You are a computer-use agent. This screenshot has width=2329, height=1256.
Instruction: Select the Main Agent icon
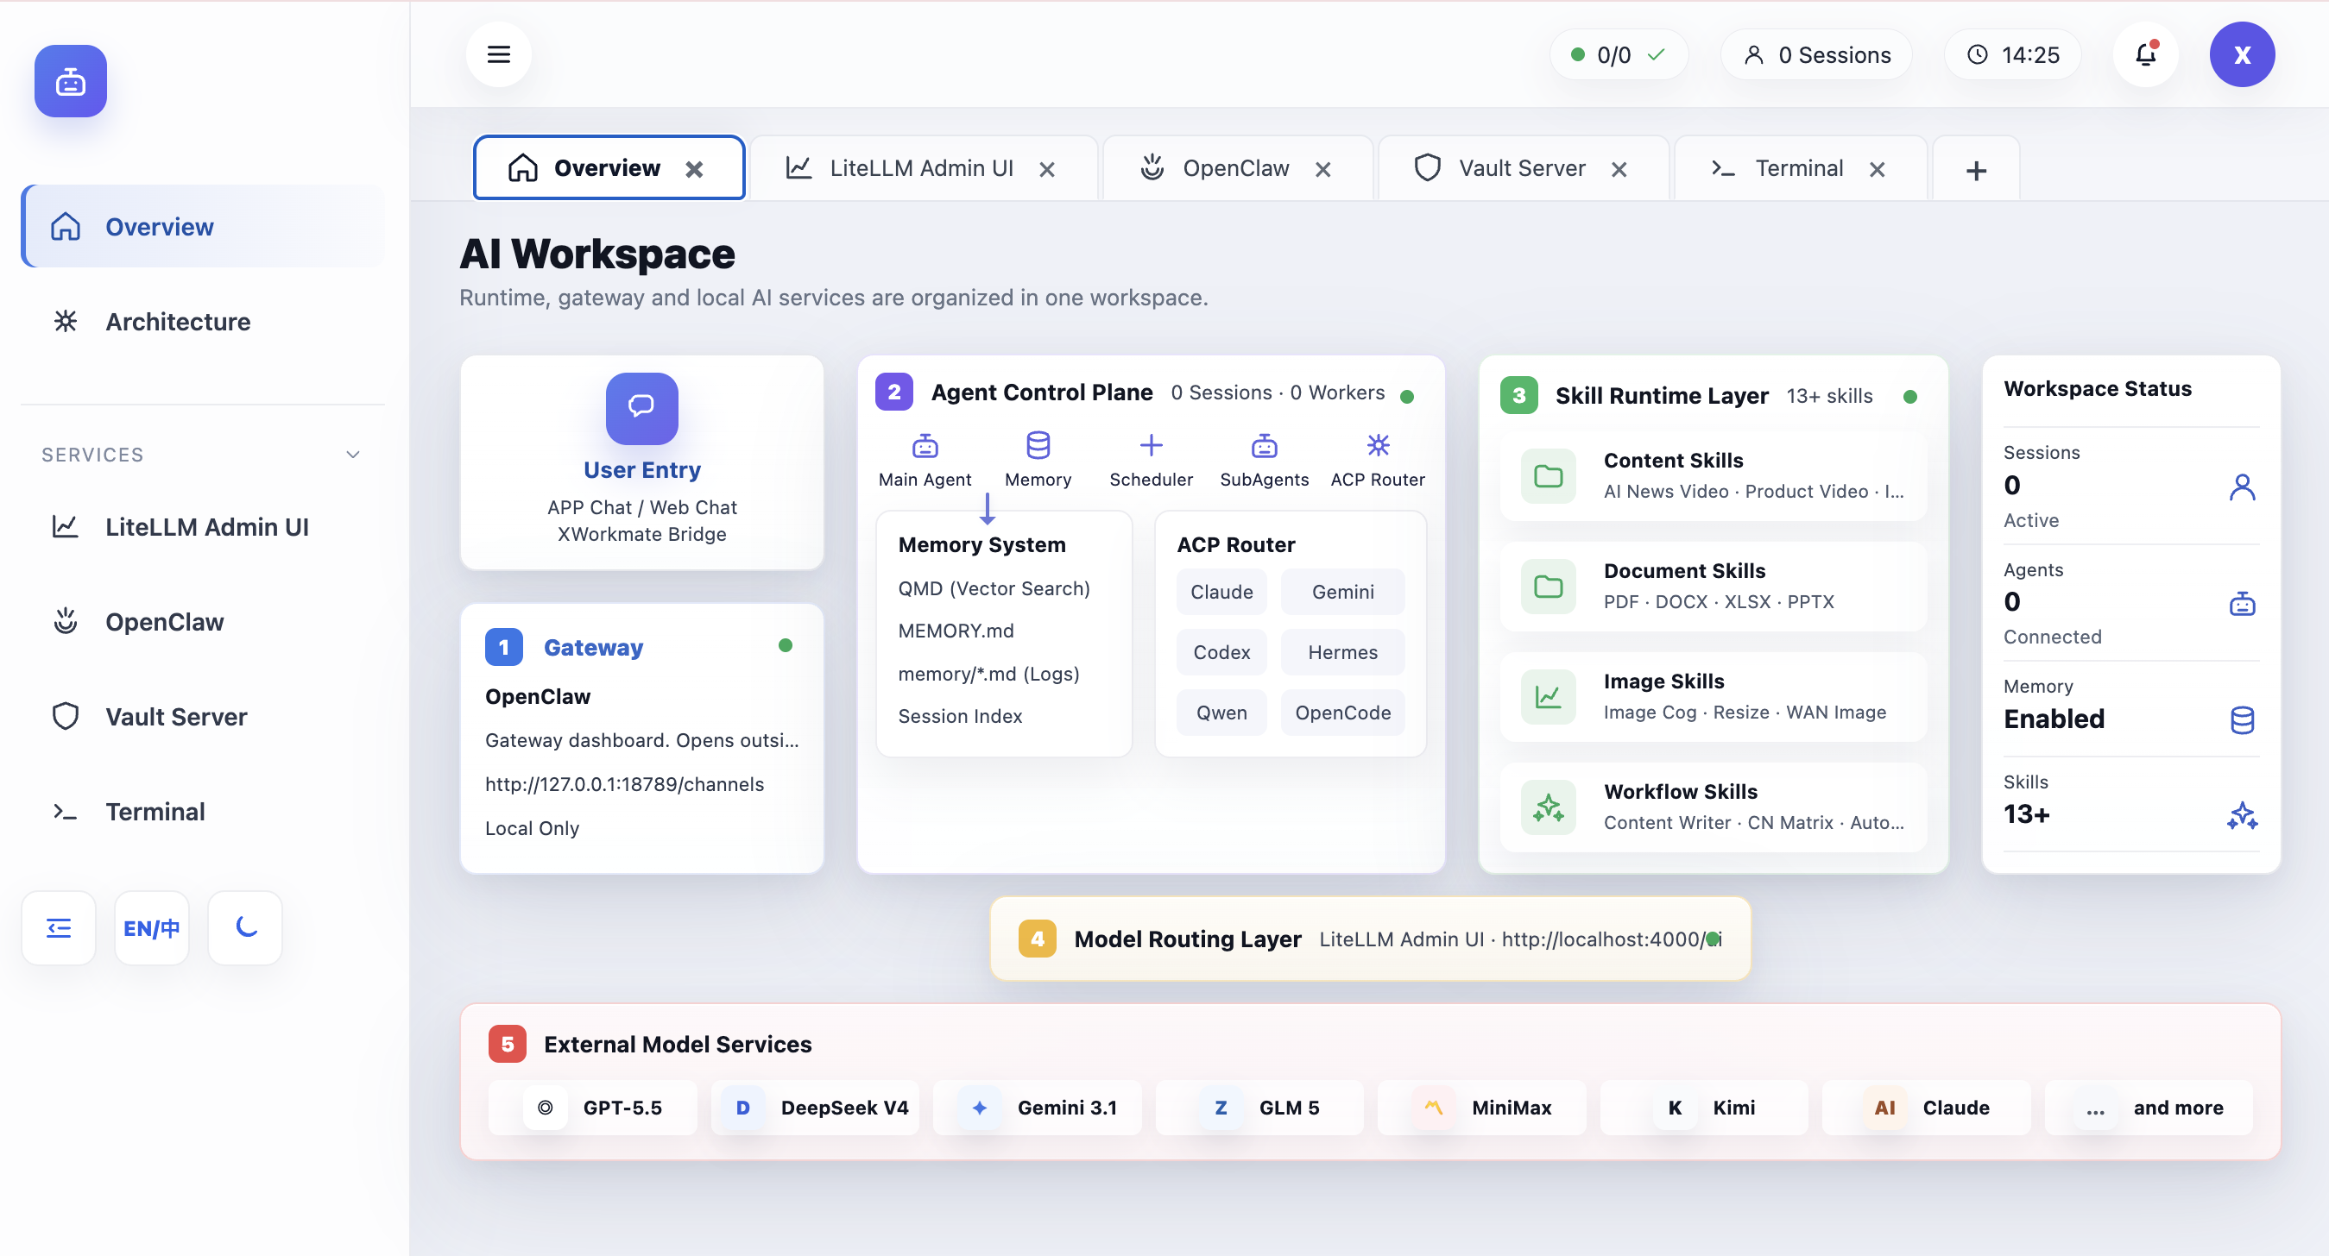924,445
